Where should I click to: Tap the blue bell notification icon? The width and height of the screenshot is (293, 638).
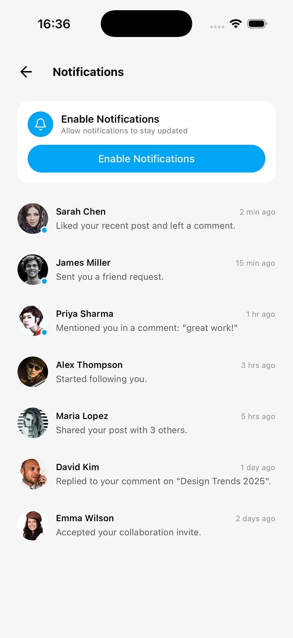tap(40, 124)
